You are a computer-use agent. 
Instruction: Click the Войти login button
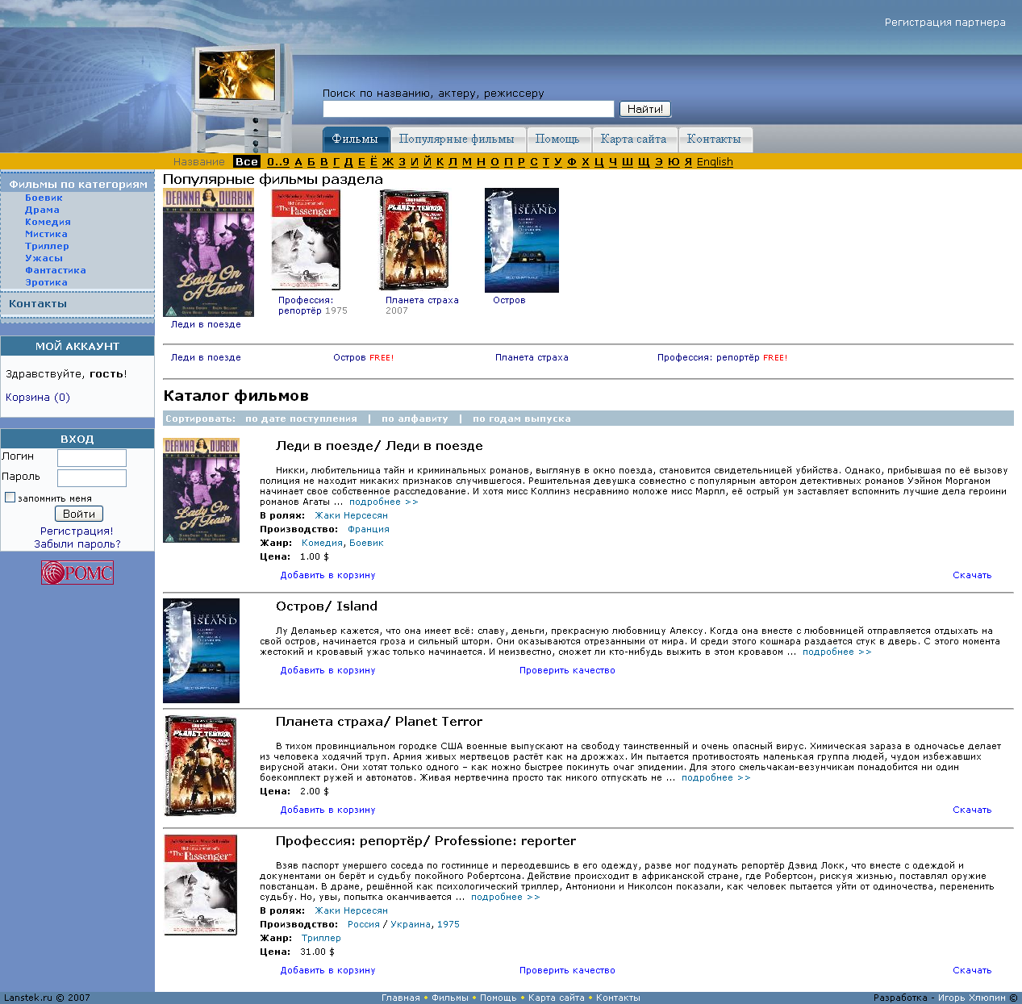click(x=79, y=514)
